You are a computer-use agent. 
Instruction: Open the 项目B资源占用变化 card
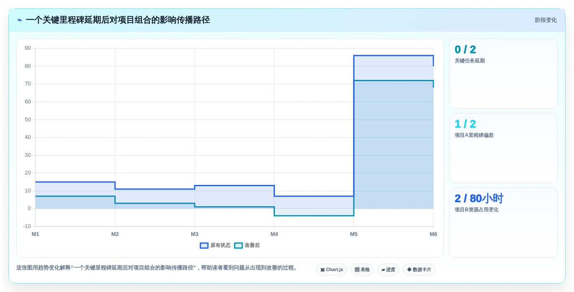click(503, 223)
